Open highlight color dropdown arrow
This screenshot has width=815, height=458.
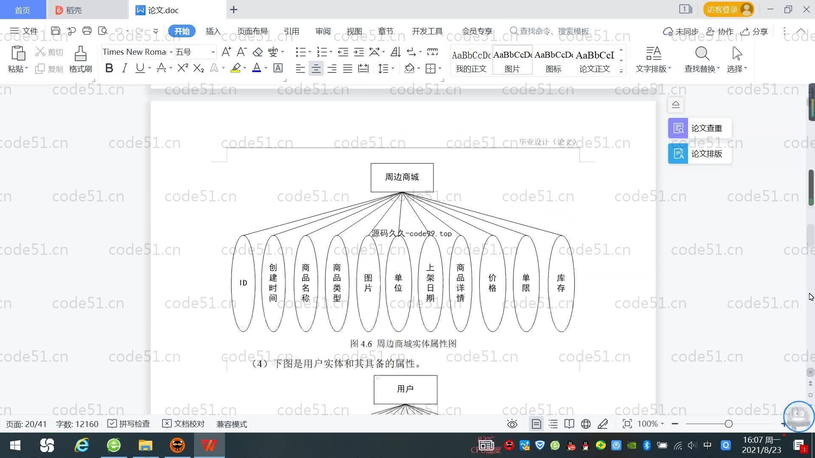(x=244, y=68)
